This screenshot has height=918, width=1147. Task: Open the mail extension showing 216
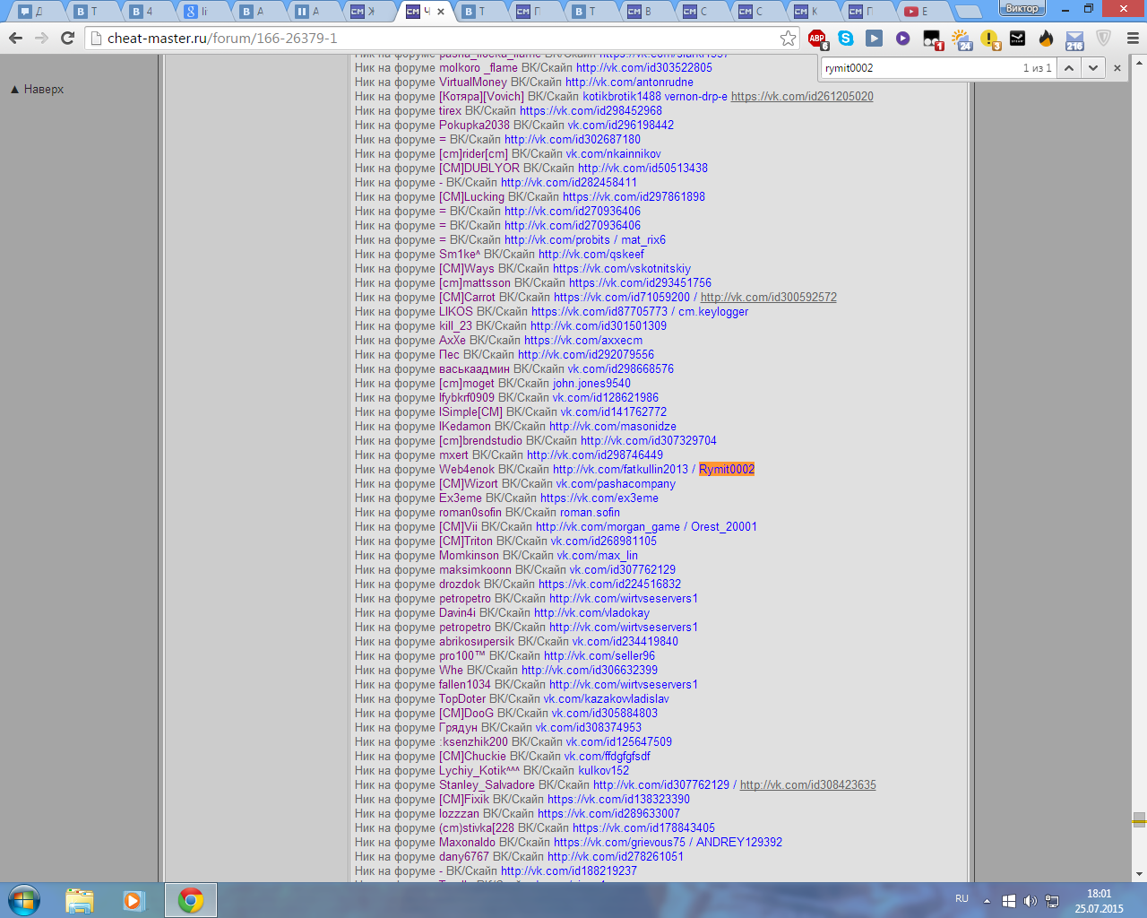(1074, 39)
